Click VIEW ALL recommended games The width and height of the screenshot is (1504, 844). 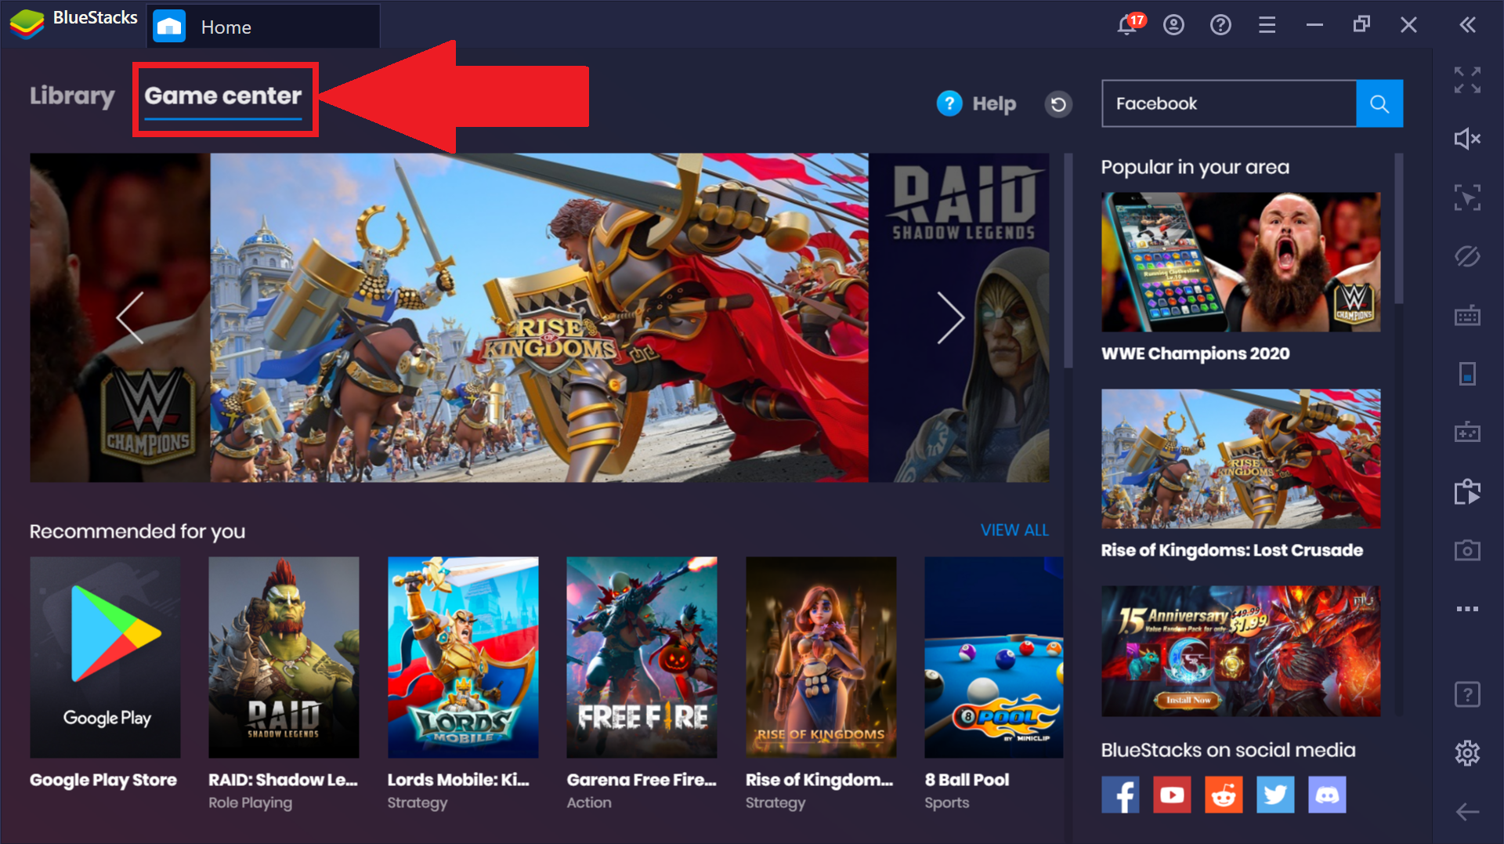click(x=1014, y=530)
